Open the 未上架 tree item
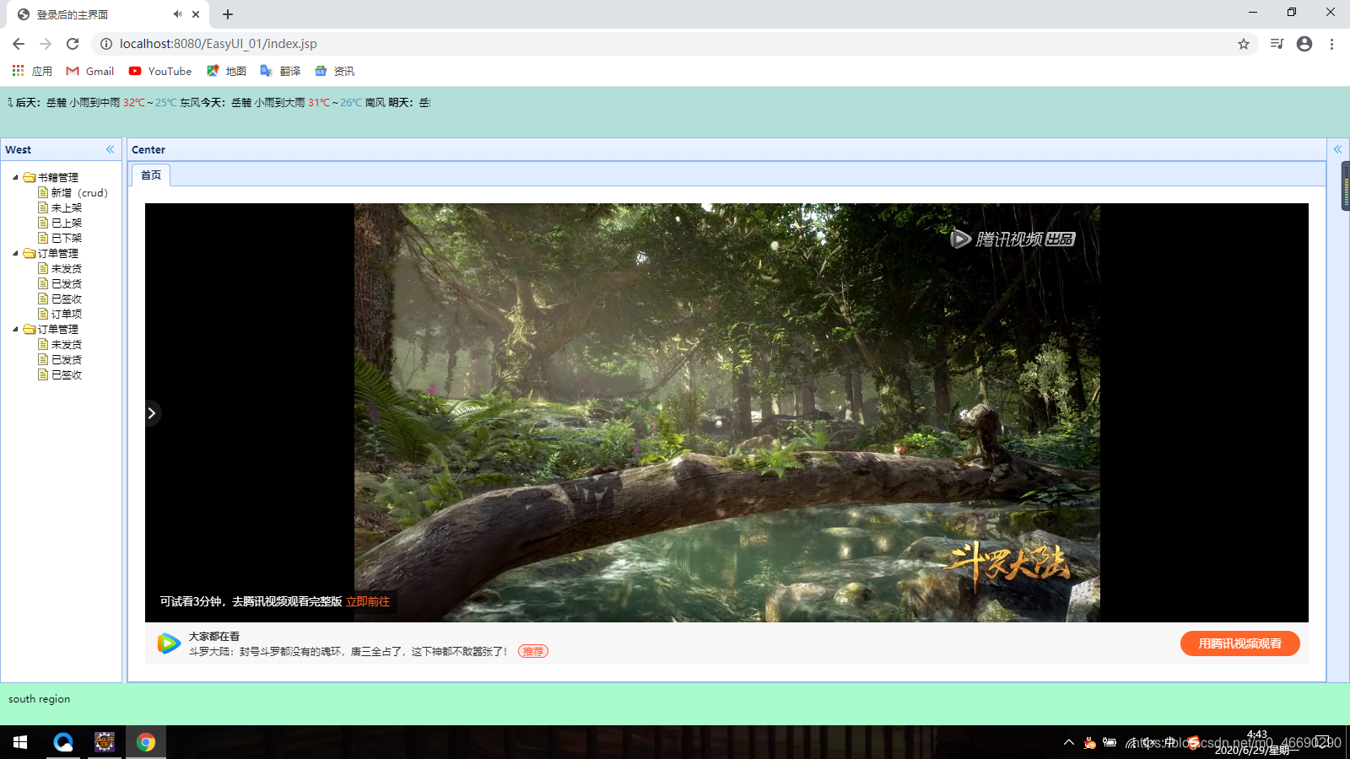This screenshot has height=759, width=1350. [x=67, y=207]
